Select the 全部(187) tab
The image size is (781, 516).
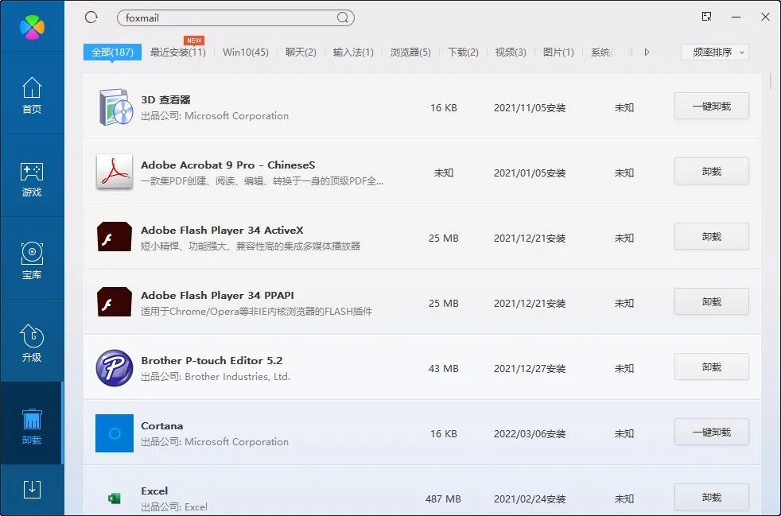pos(113,52)
